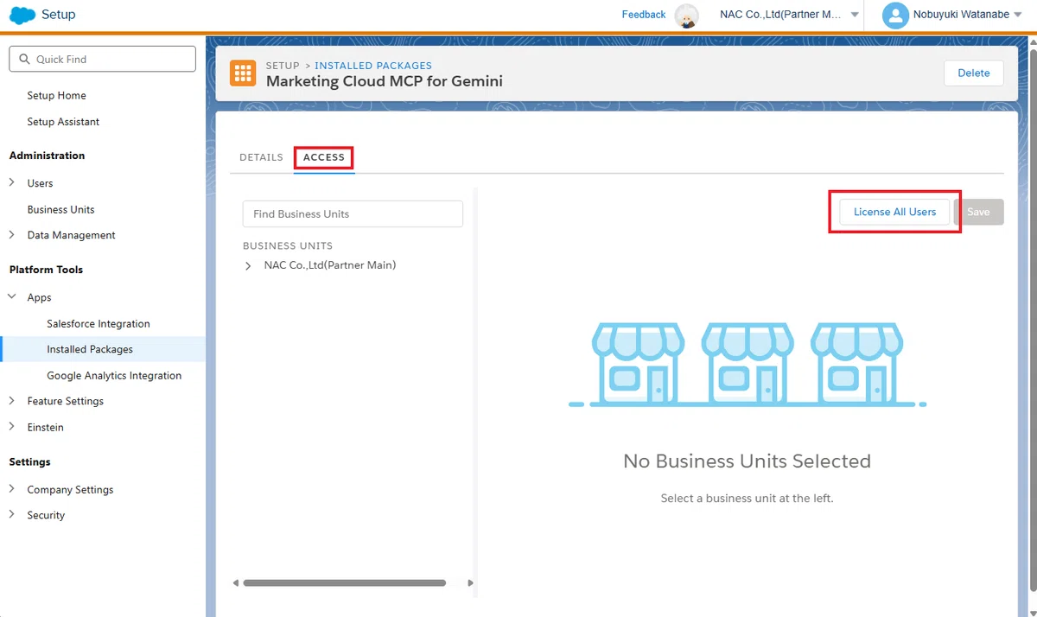Click the Apps label in sidebar
Image resolution: width=1037 pixels, height=617 pixels.
coord(39,297)
